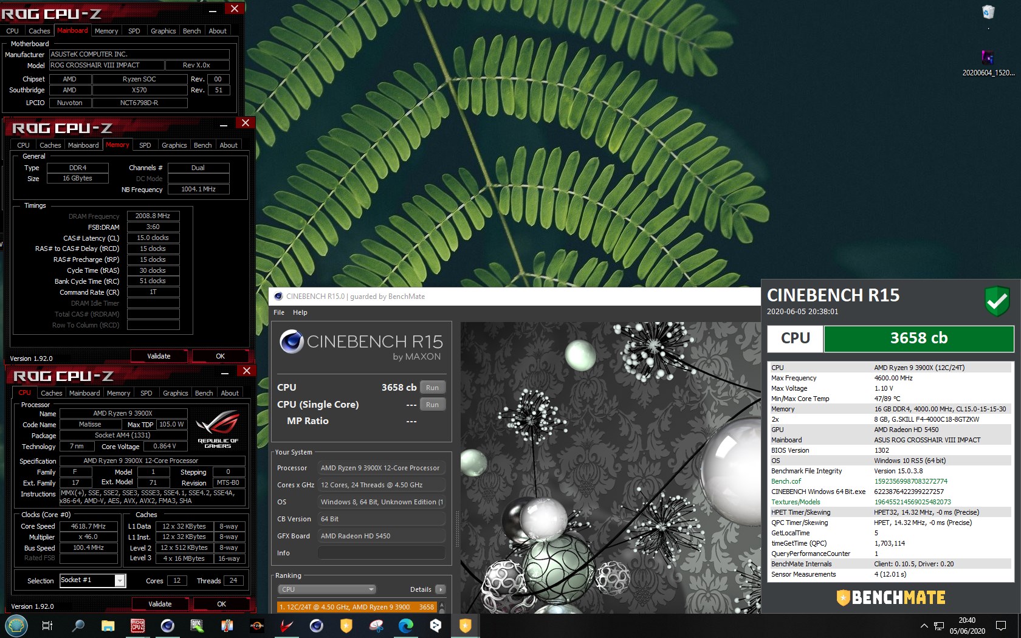Click OK in the CPU tab window
Image resolution: width=1021 pixels, height=638 pixels.
click(221, 604)
